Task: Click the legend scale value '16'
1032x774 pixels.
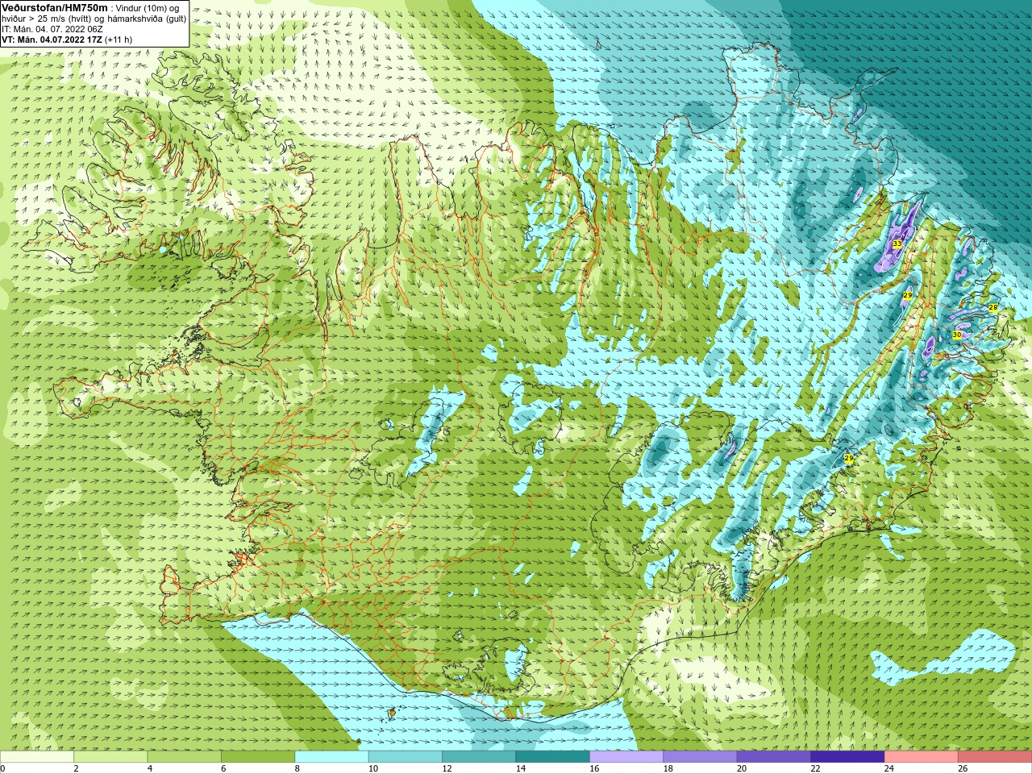Action: click(594, 768)
